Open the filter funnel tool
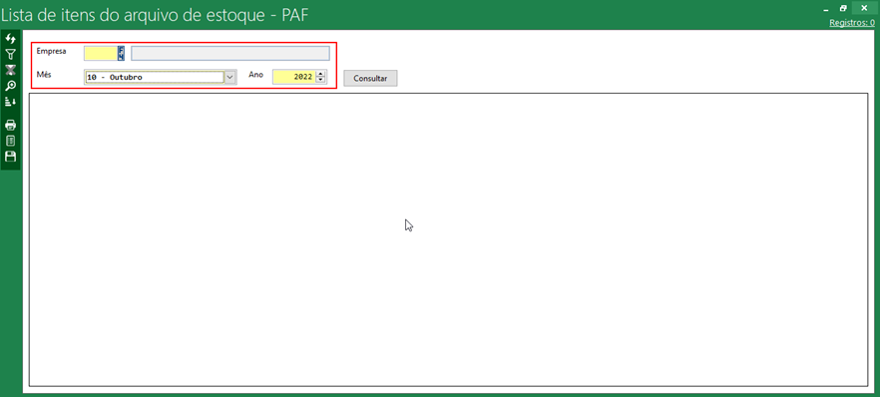 [10, 55]
